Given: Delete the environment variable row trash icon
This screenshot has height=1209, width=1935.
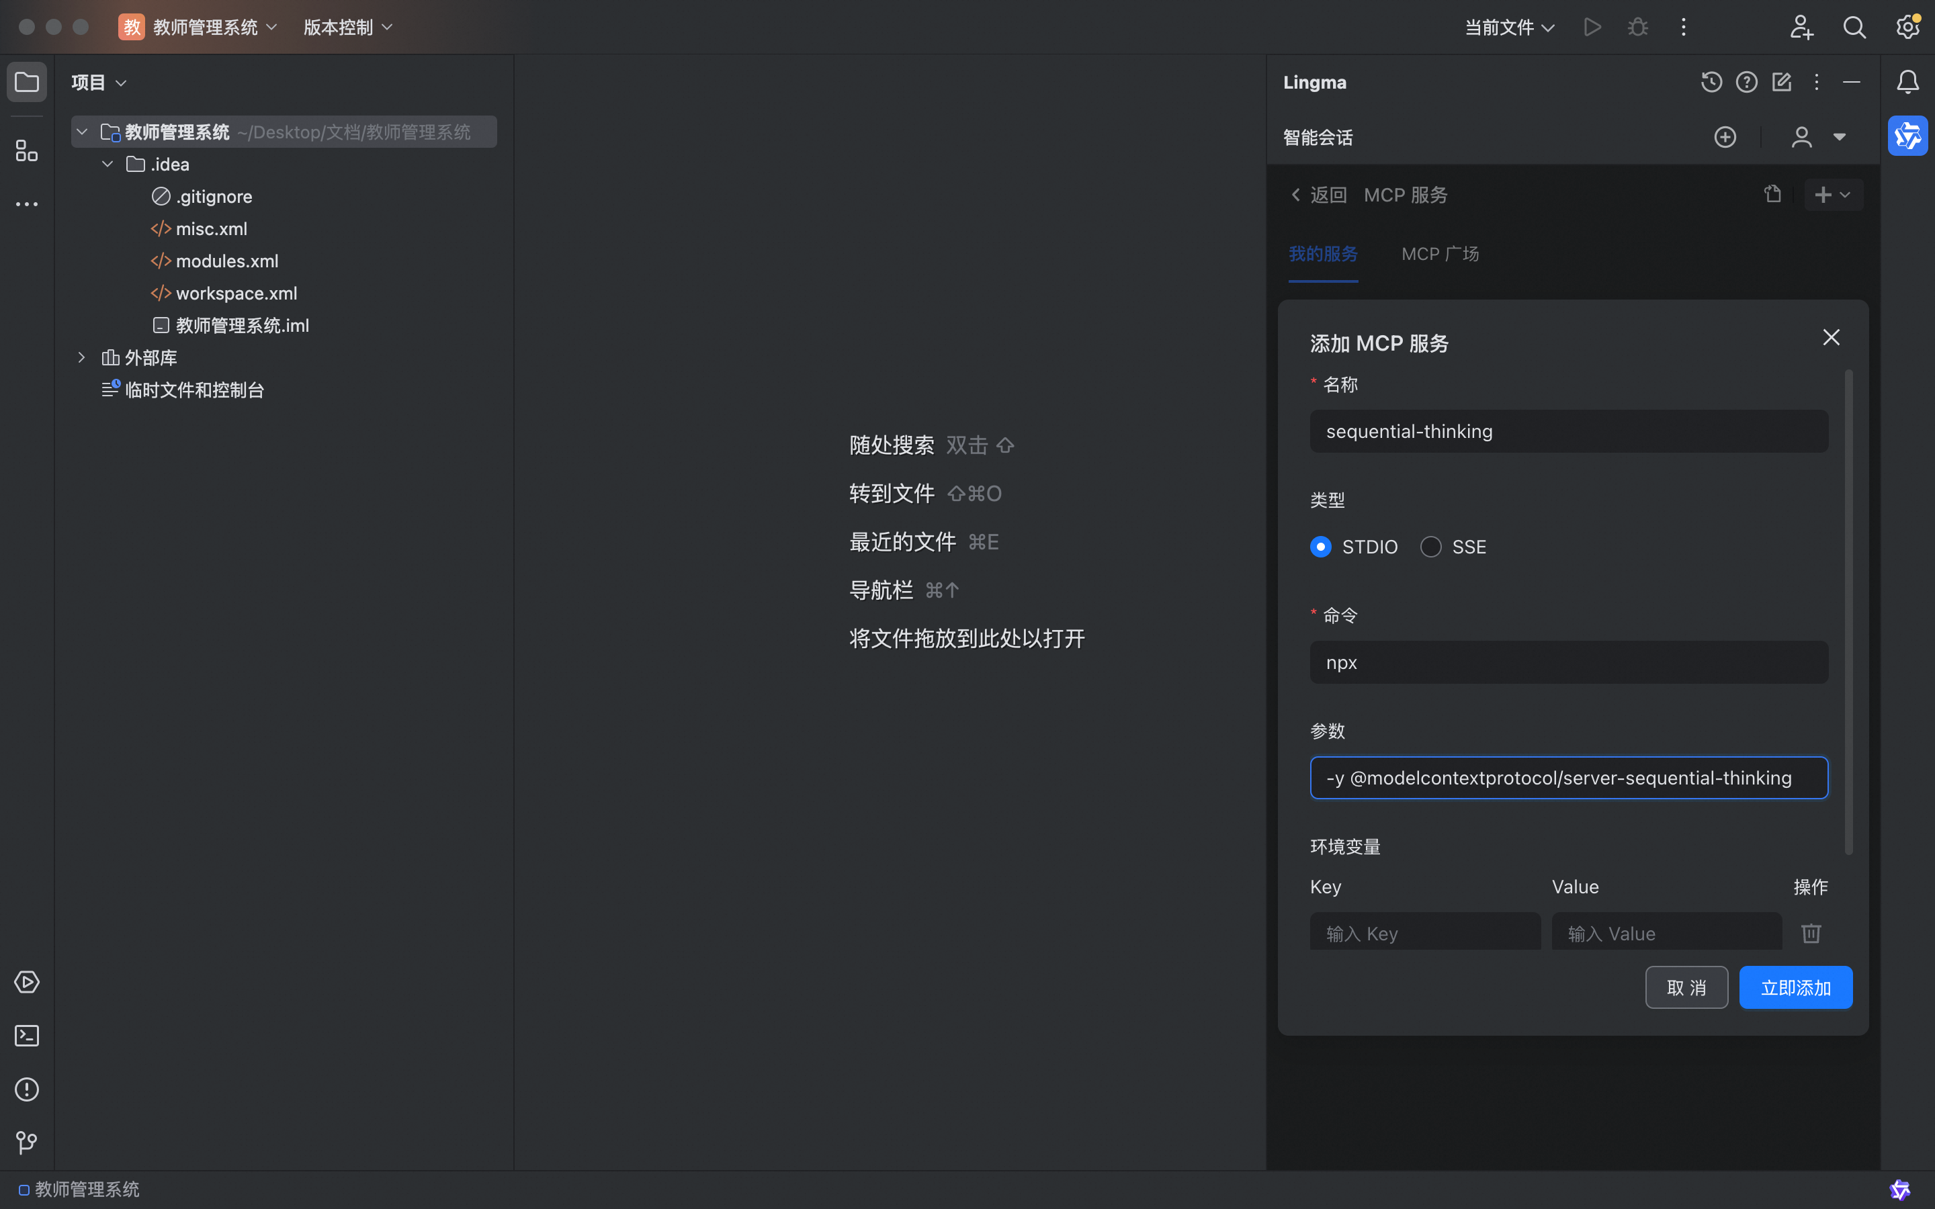Looking at the screenshot, I should pyautogui.click(x=1810, y=933).
